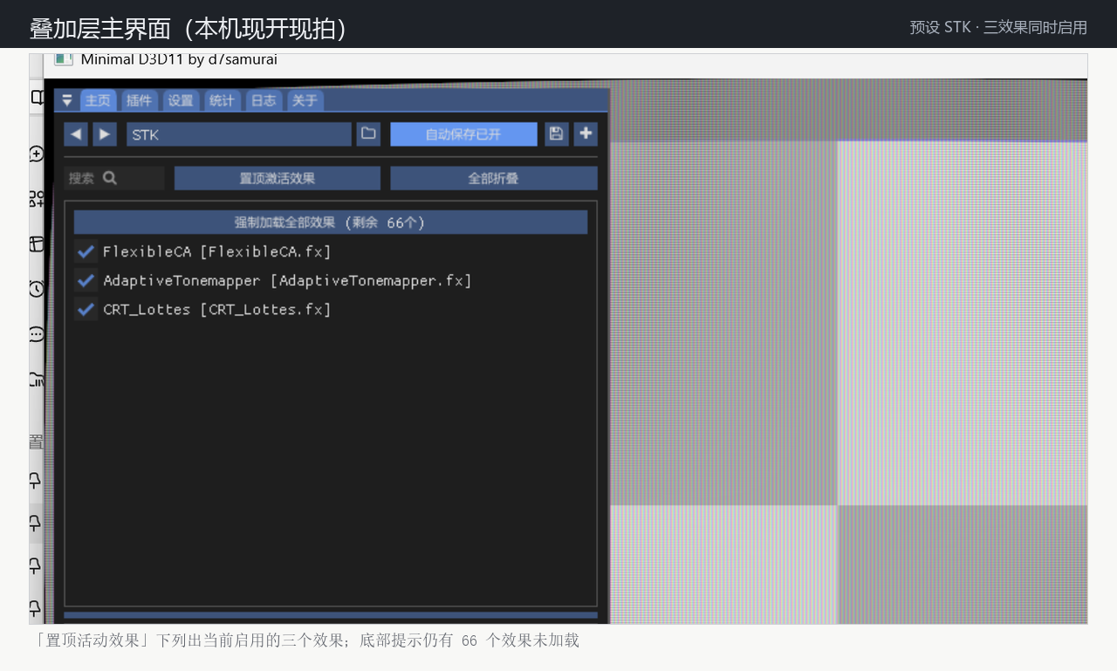This screenshot has width=1117, height=671.
Task: Click the Minimal D3D11 window title text
Action: tap(179, 59)
